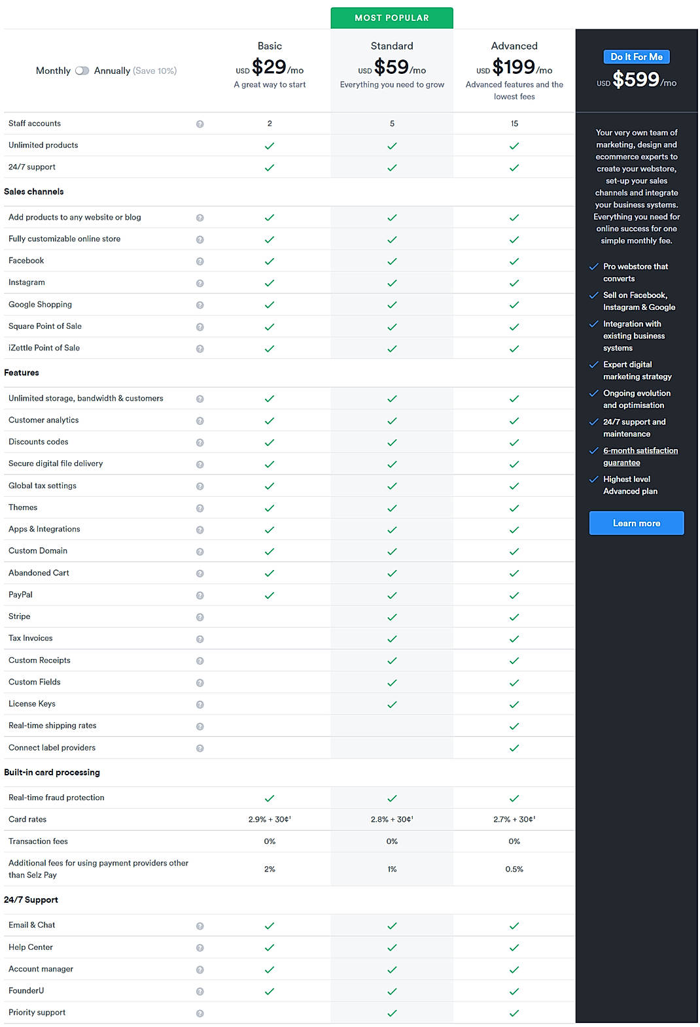
Task: Click Help Center row help icon
Action: (200, 948)
